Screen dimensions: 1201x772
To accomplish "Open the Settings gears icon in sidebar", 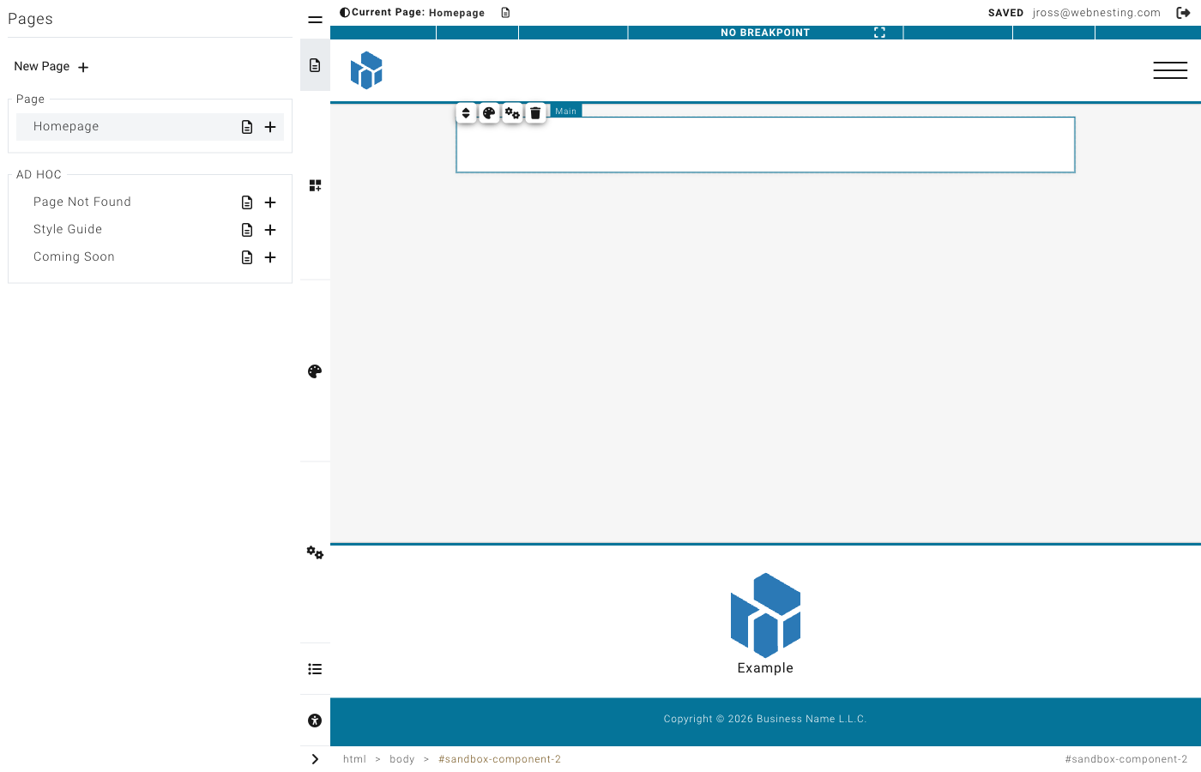I will [314, 552].
